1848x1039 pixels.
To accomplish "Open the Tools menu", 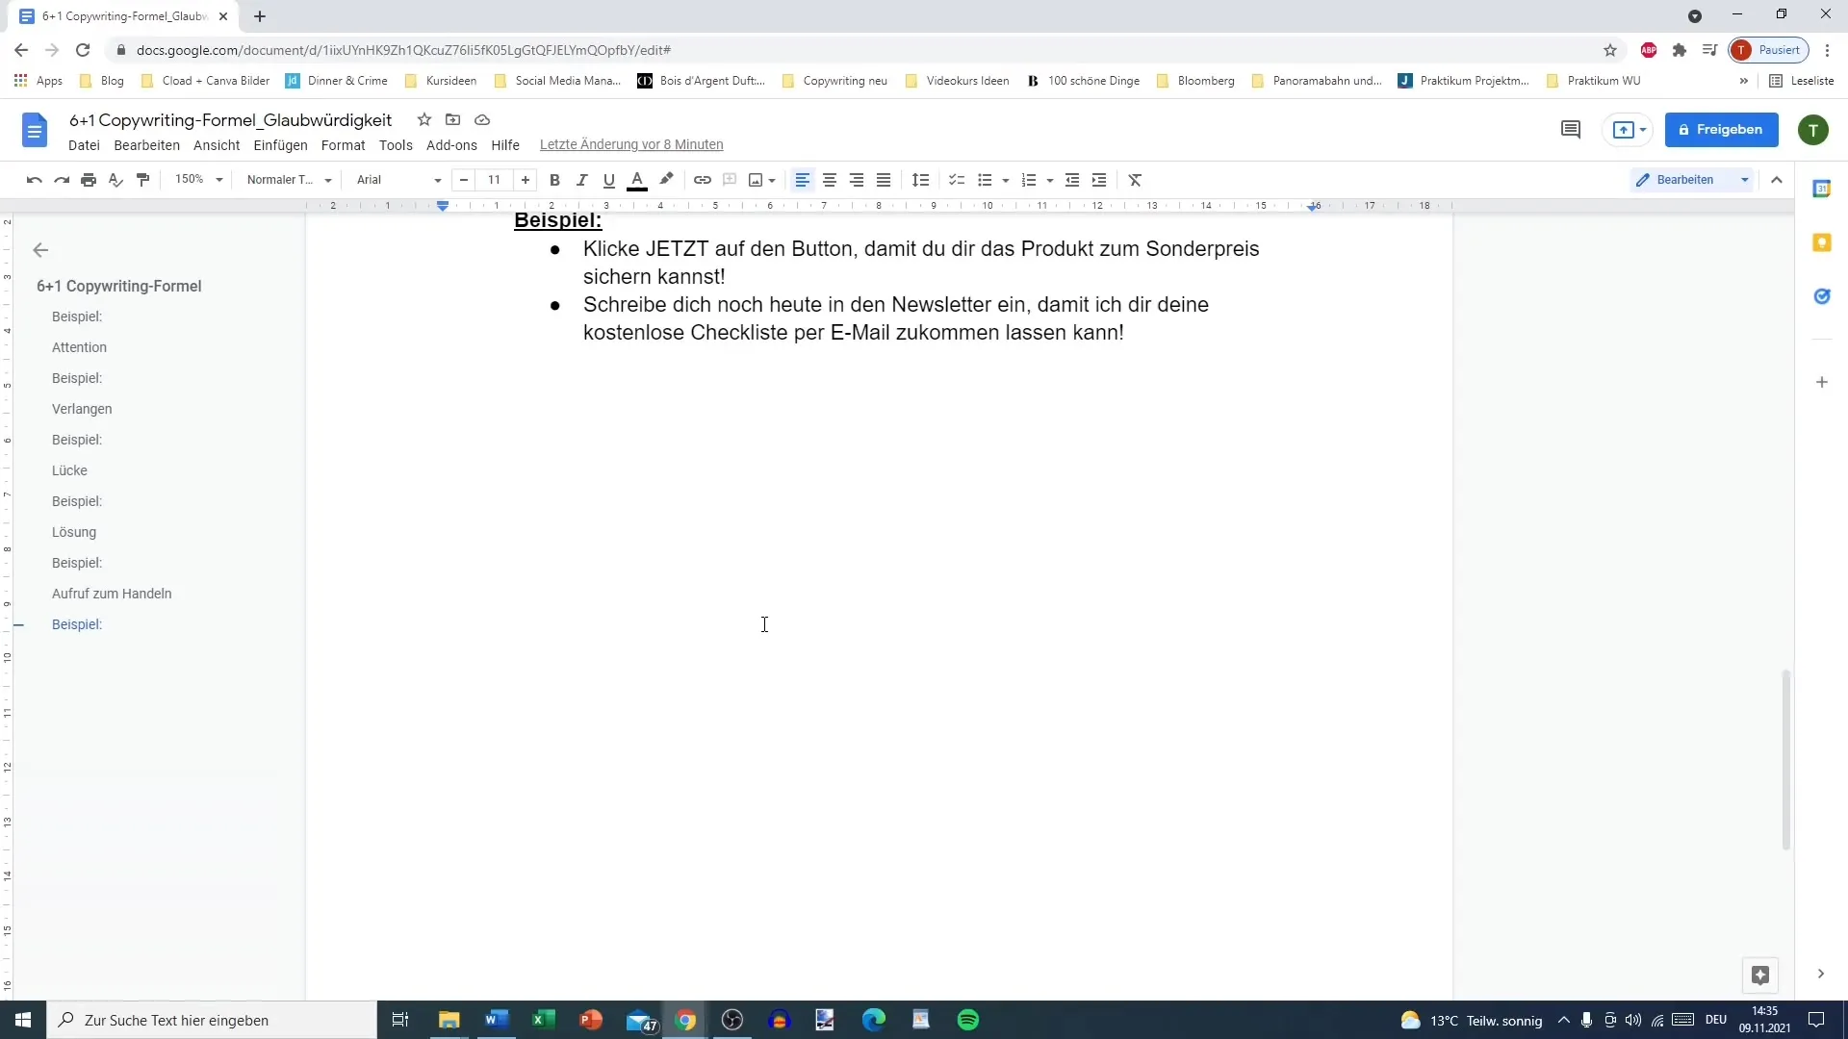I will tap(396, 145).
